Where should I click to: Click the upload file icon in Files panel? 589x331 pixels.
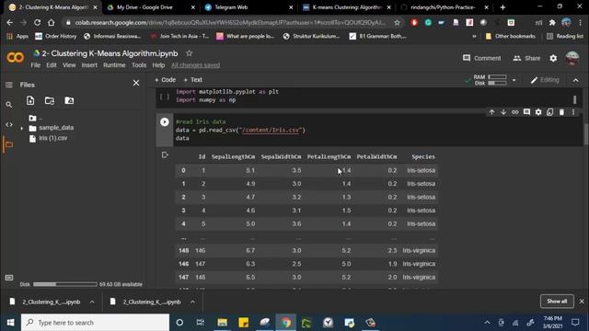[x=30, y=100]
